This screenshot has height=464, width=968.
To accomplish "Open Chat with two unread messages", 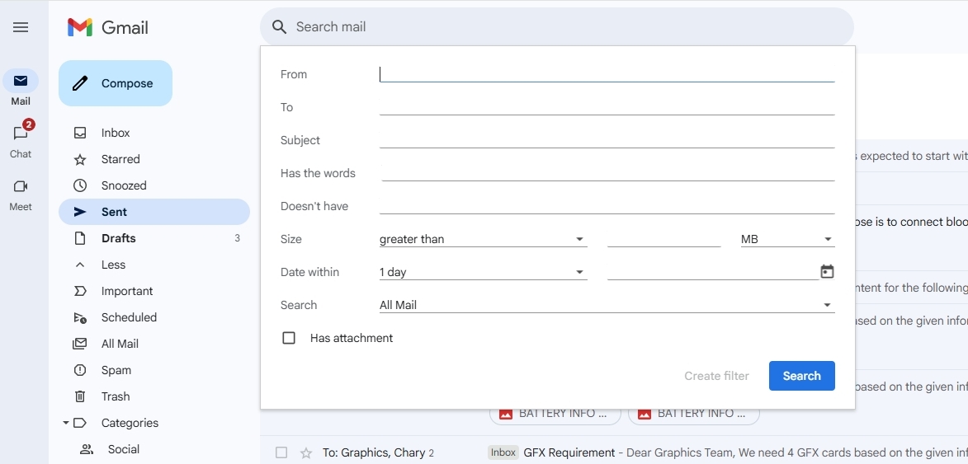I will pos(21,133).
